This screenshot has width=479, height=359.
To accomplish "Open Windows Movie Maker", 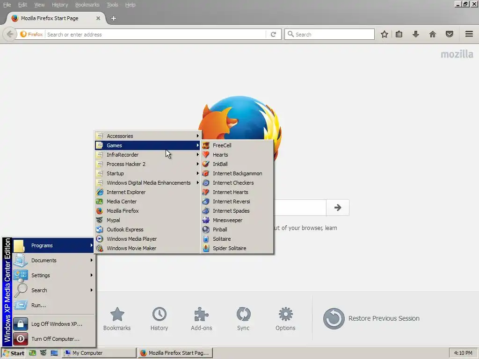I will 147,248.
